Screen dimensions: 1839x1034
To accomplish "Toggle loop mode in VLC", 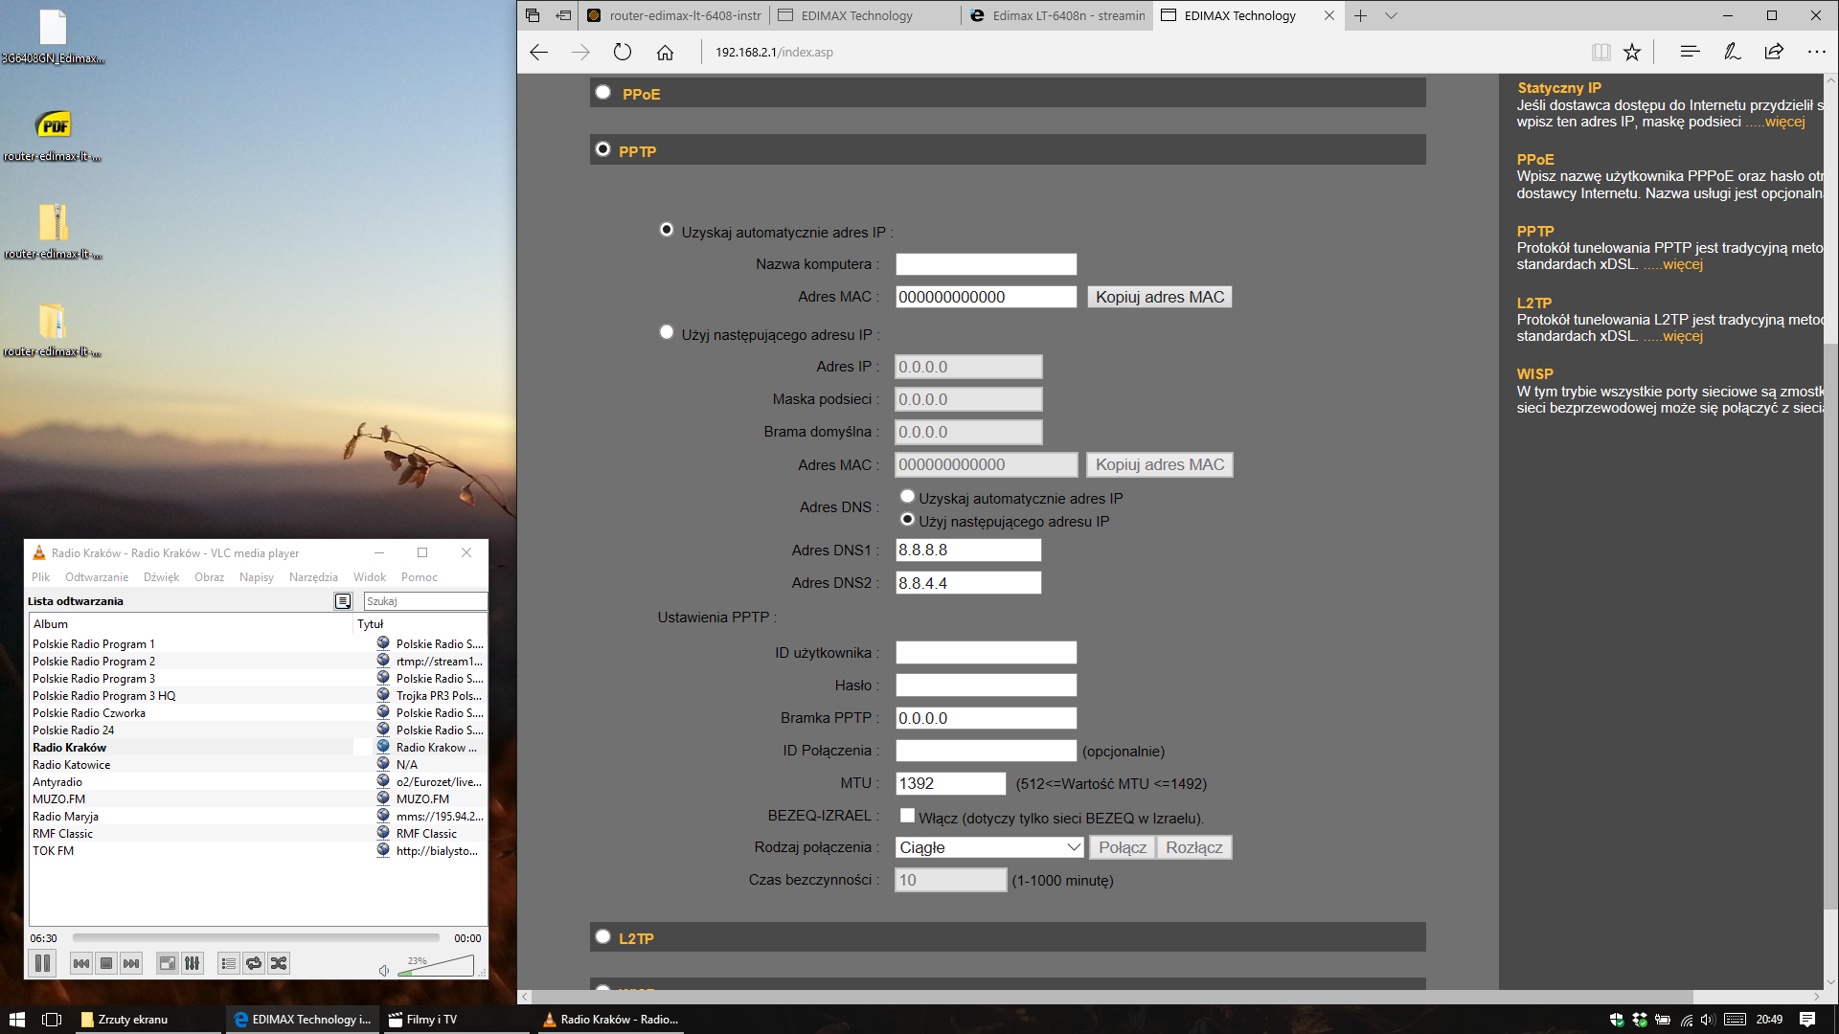I will (x=254, y=963).
